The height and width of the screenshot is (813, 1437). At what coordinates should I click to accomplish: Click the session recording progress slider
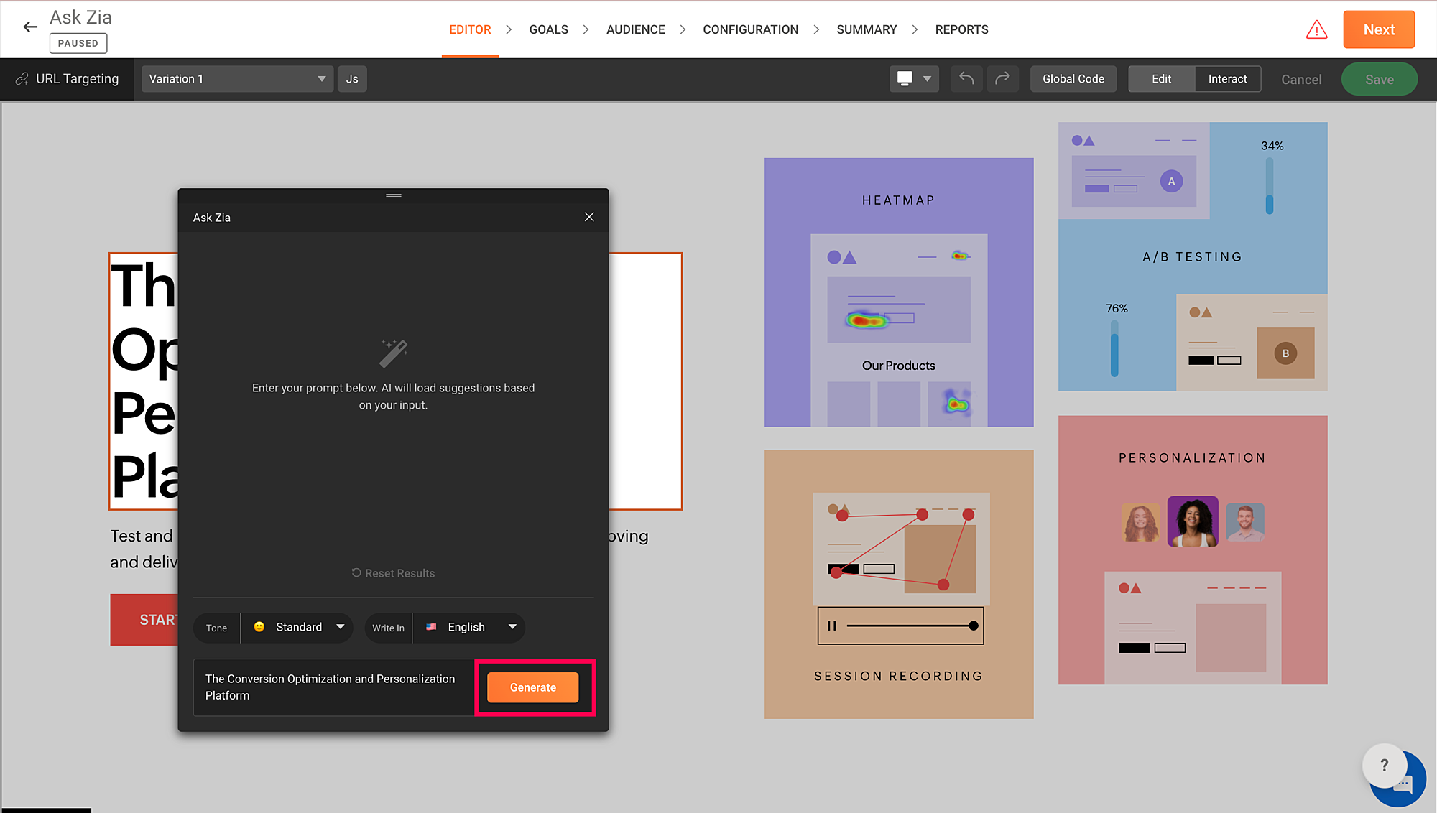(x=911, y=626)
